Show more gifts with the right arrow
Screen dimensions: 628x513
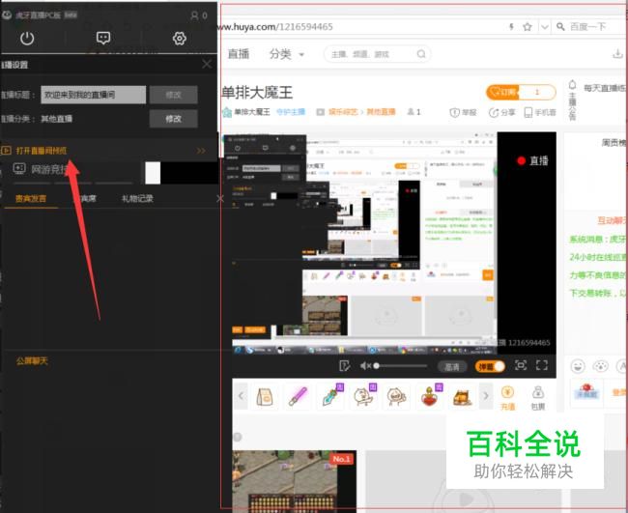pyautogui.click(x=486, y=396)
